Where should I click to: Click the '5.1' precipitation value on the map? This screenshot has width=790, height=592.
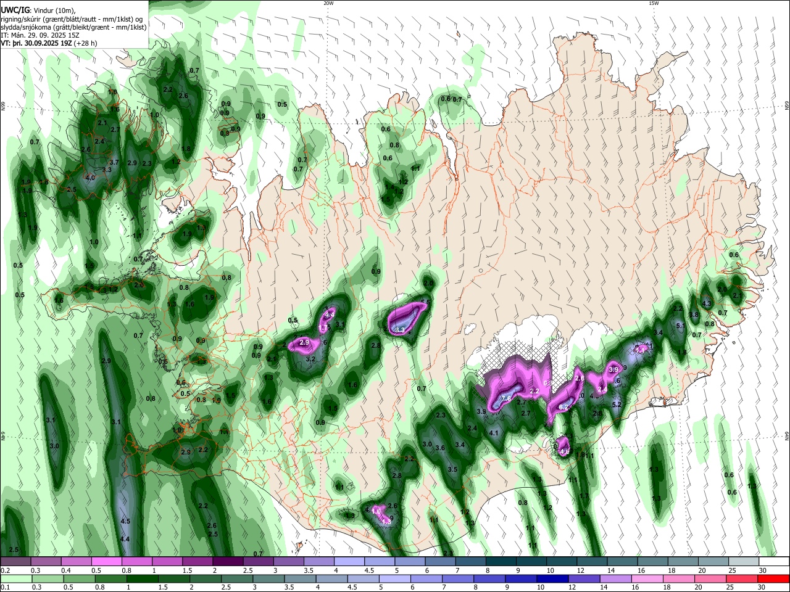pos(681,326)
